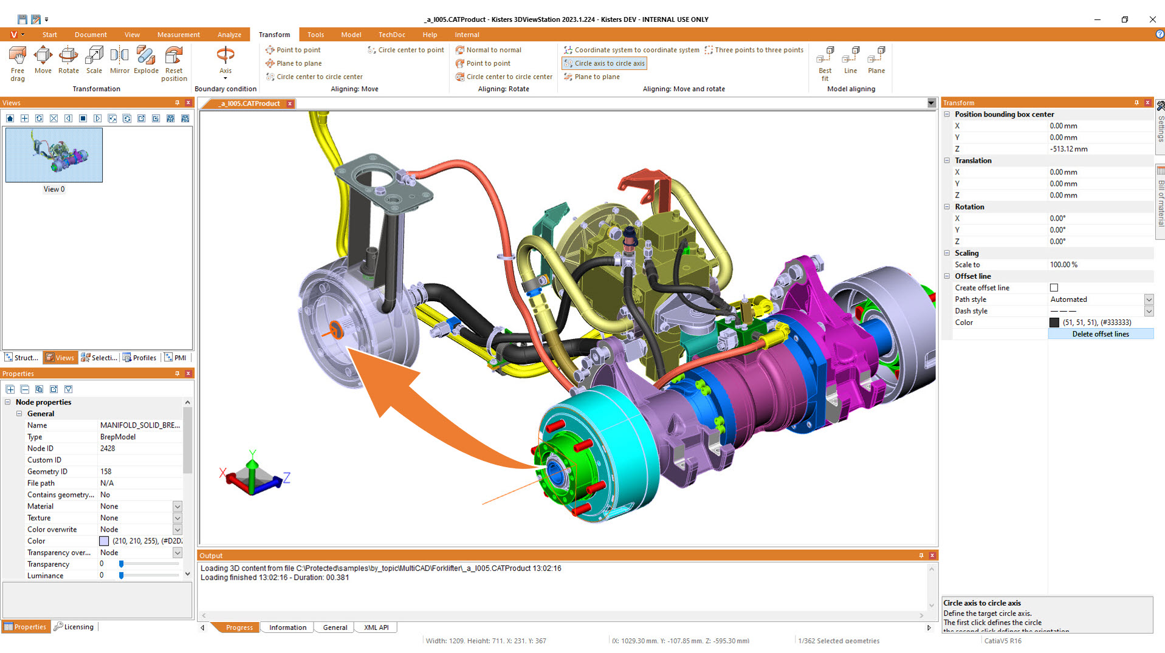Delete view with the X icon in Views toolbar
Screen dimensions: 1165x653
tap(53, 118)
